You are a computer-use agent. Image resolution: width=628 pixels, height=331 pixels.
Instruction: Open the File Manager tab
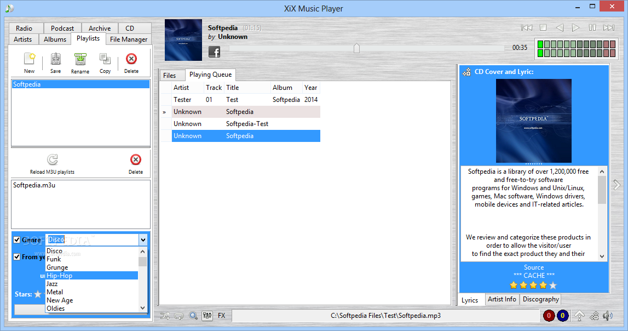click(x=129, y=39)
